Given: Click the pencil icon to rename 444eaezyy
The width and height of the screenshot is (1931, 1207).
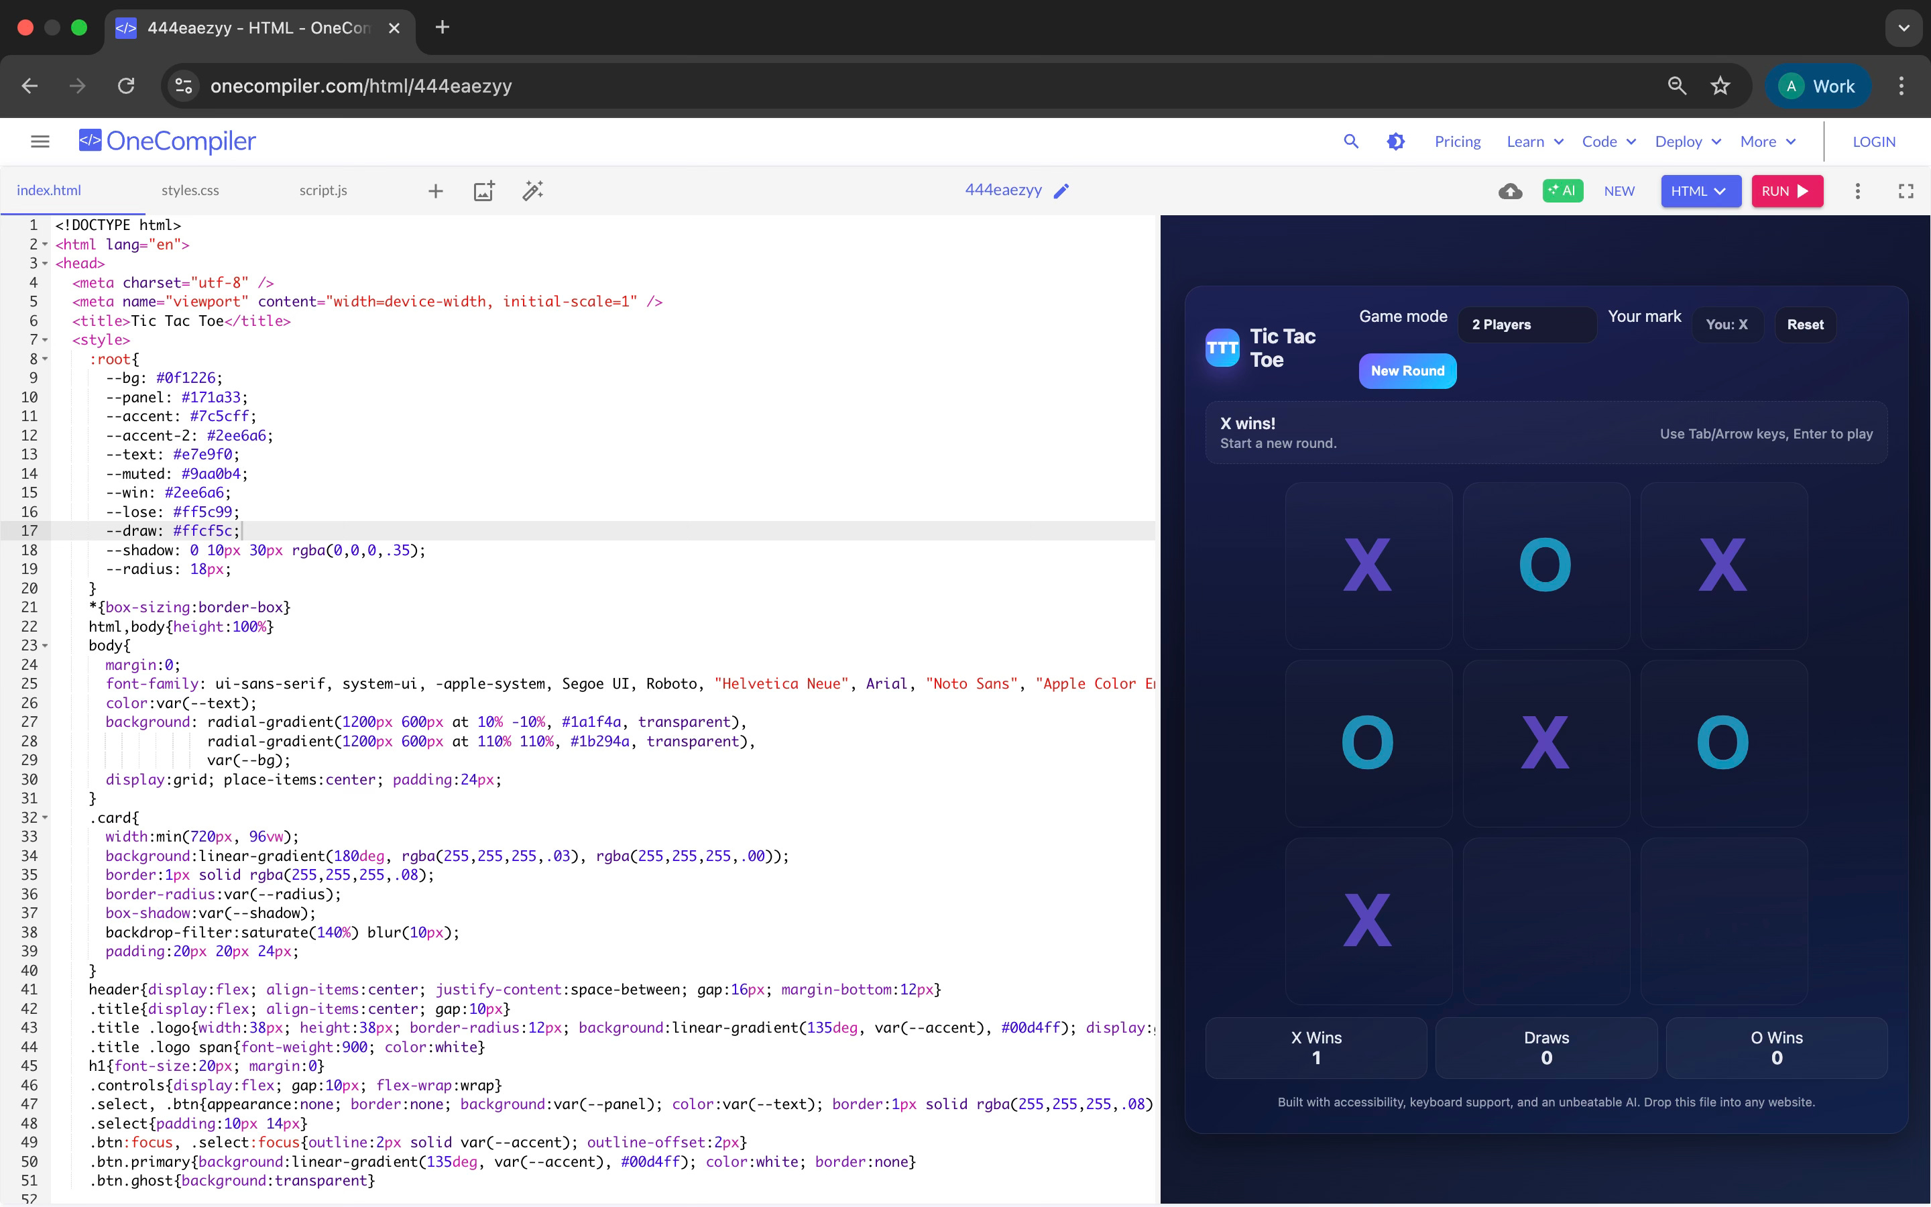Looking at the screenshot, I should click(x=1061, y=191).
